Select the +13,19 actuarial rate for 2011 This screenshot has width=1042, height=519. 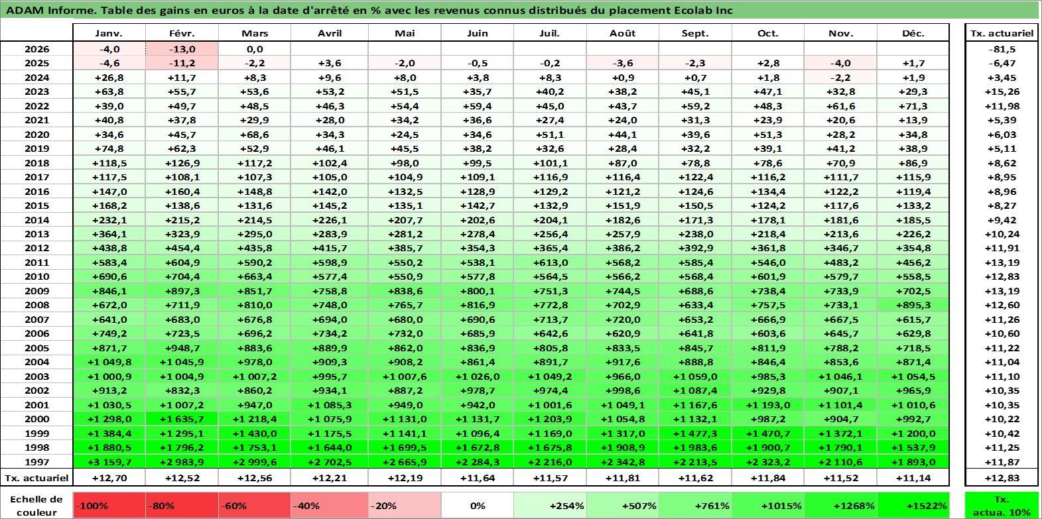1002,262
